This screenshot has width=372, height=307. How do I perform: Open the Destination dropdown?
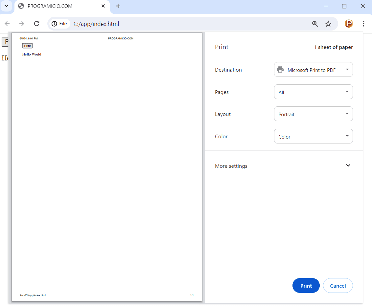pyautogui.click(x=313, y=70)
